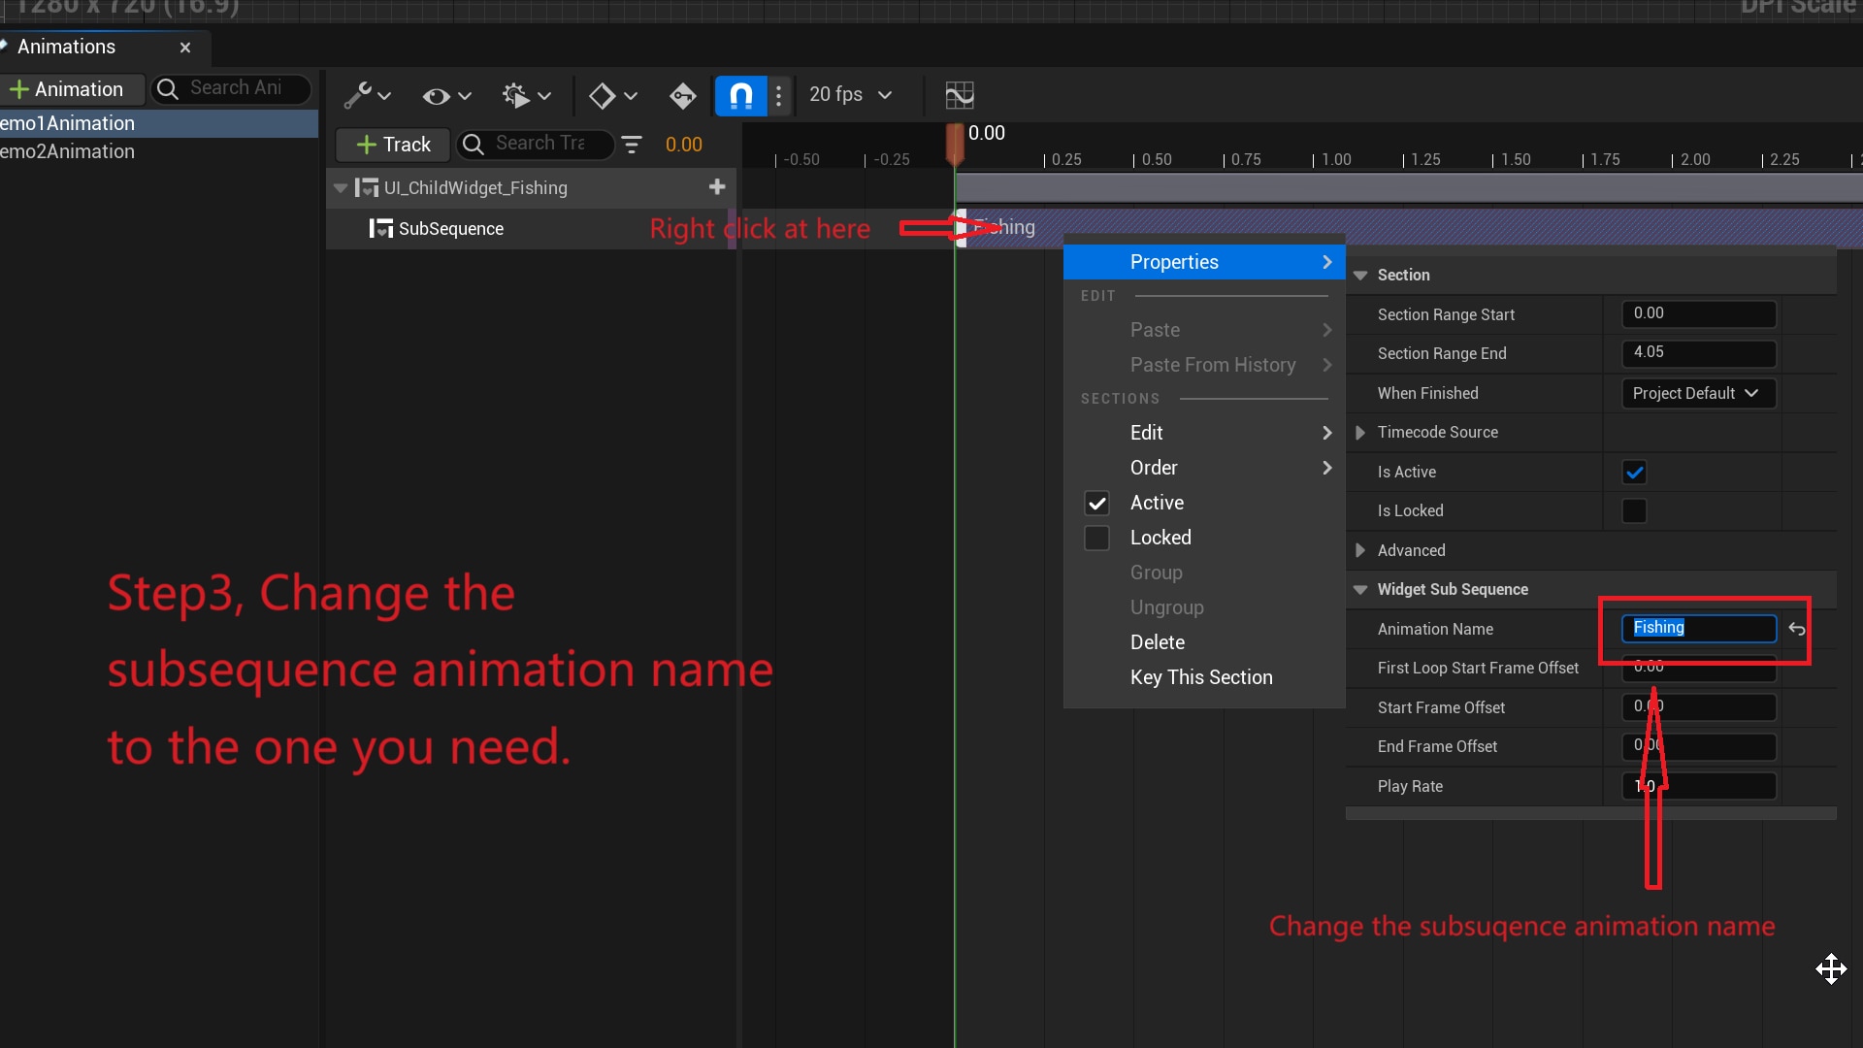Toggle the magnet snapping icon

pos(740,96)
